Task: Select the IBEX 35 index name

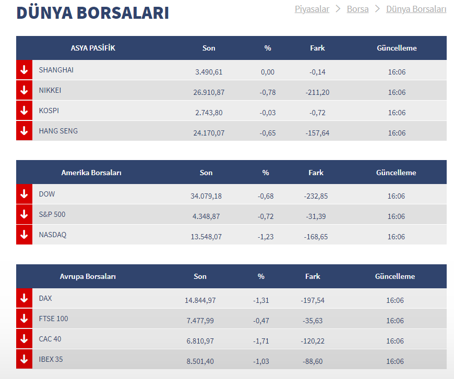Action: [x=51, y=359]
